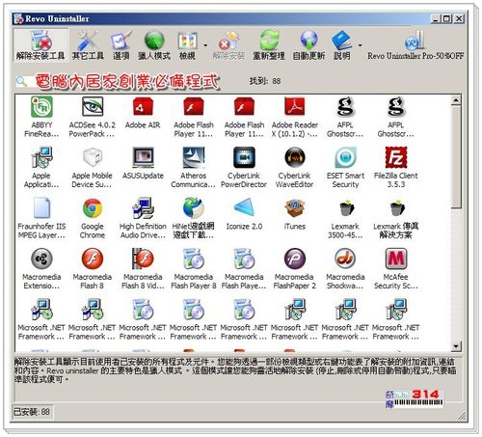The width and height of the screenshot is (482, 437).
Task: Click the vertical scrollbar thumb
Action: 456,157
